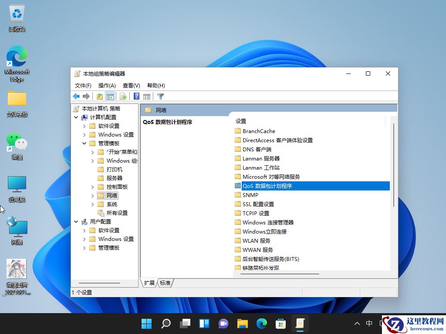
Task: Open Help using the blue question mark icon
Action: [x=136, y=96]
